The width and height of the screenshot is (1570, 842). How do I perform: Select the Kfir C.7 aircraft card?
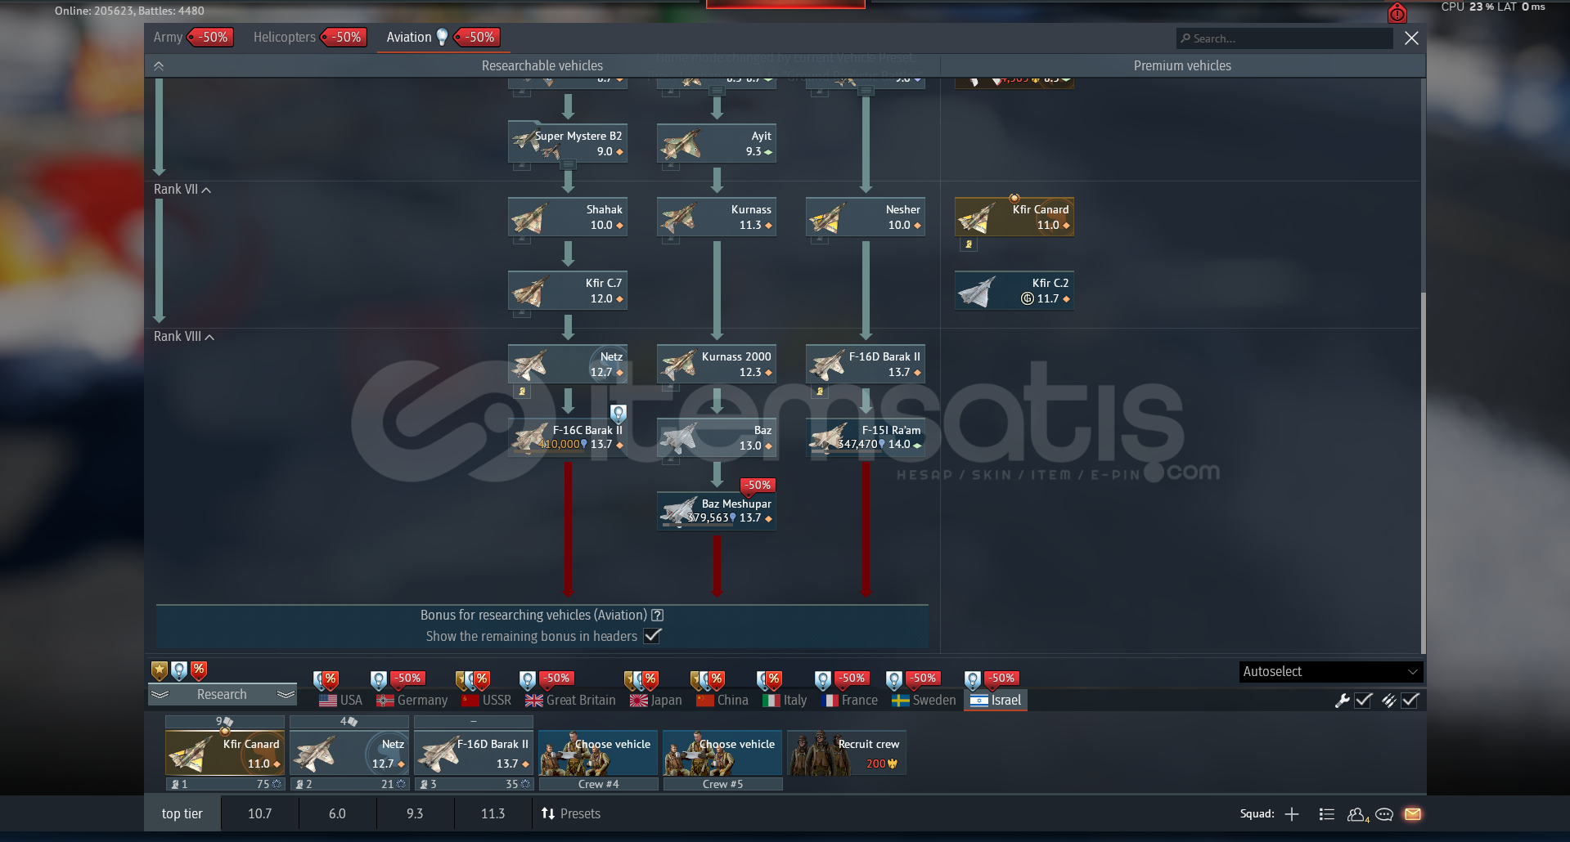pyautogui.click(x=568, y=290)
